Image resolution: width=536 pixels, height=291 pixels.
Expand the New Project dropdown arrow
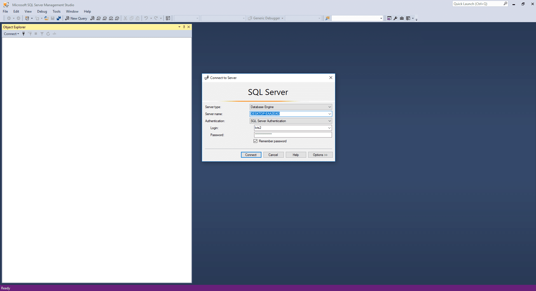(32, 18)
